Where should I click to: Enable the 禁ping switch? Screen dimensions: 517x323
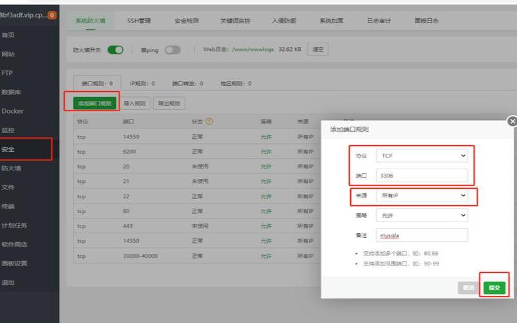tap(173, 50)
